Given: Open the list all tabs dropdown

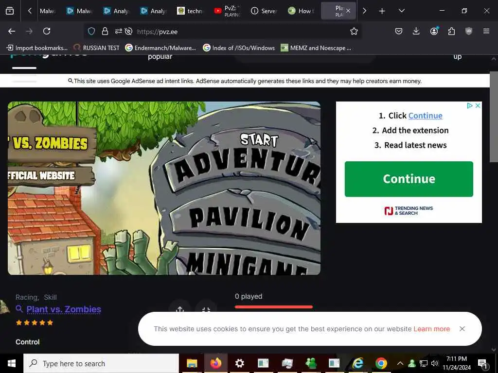Looking at the screenshot, I should [x=401, y=11].
